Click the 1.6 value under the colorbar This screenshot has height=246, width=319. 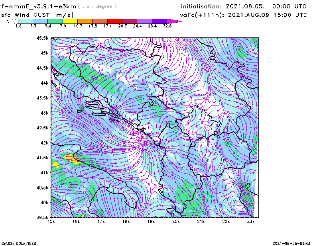click(x=18, y=26)
